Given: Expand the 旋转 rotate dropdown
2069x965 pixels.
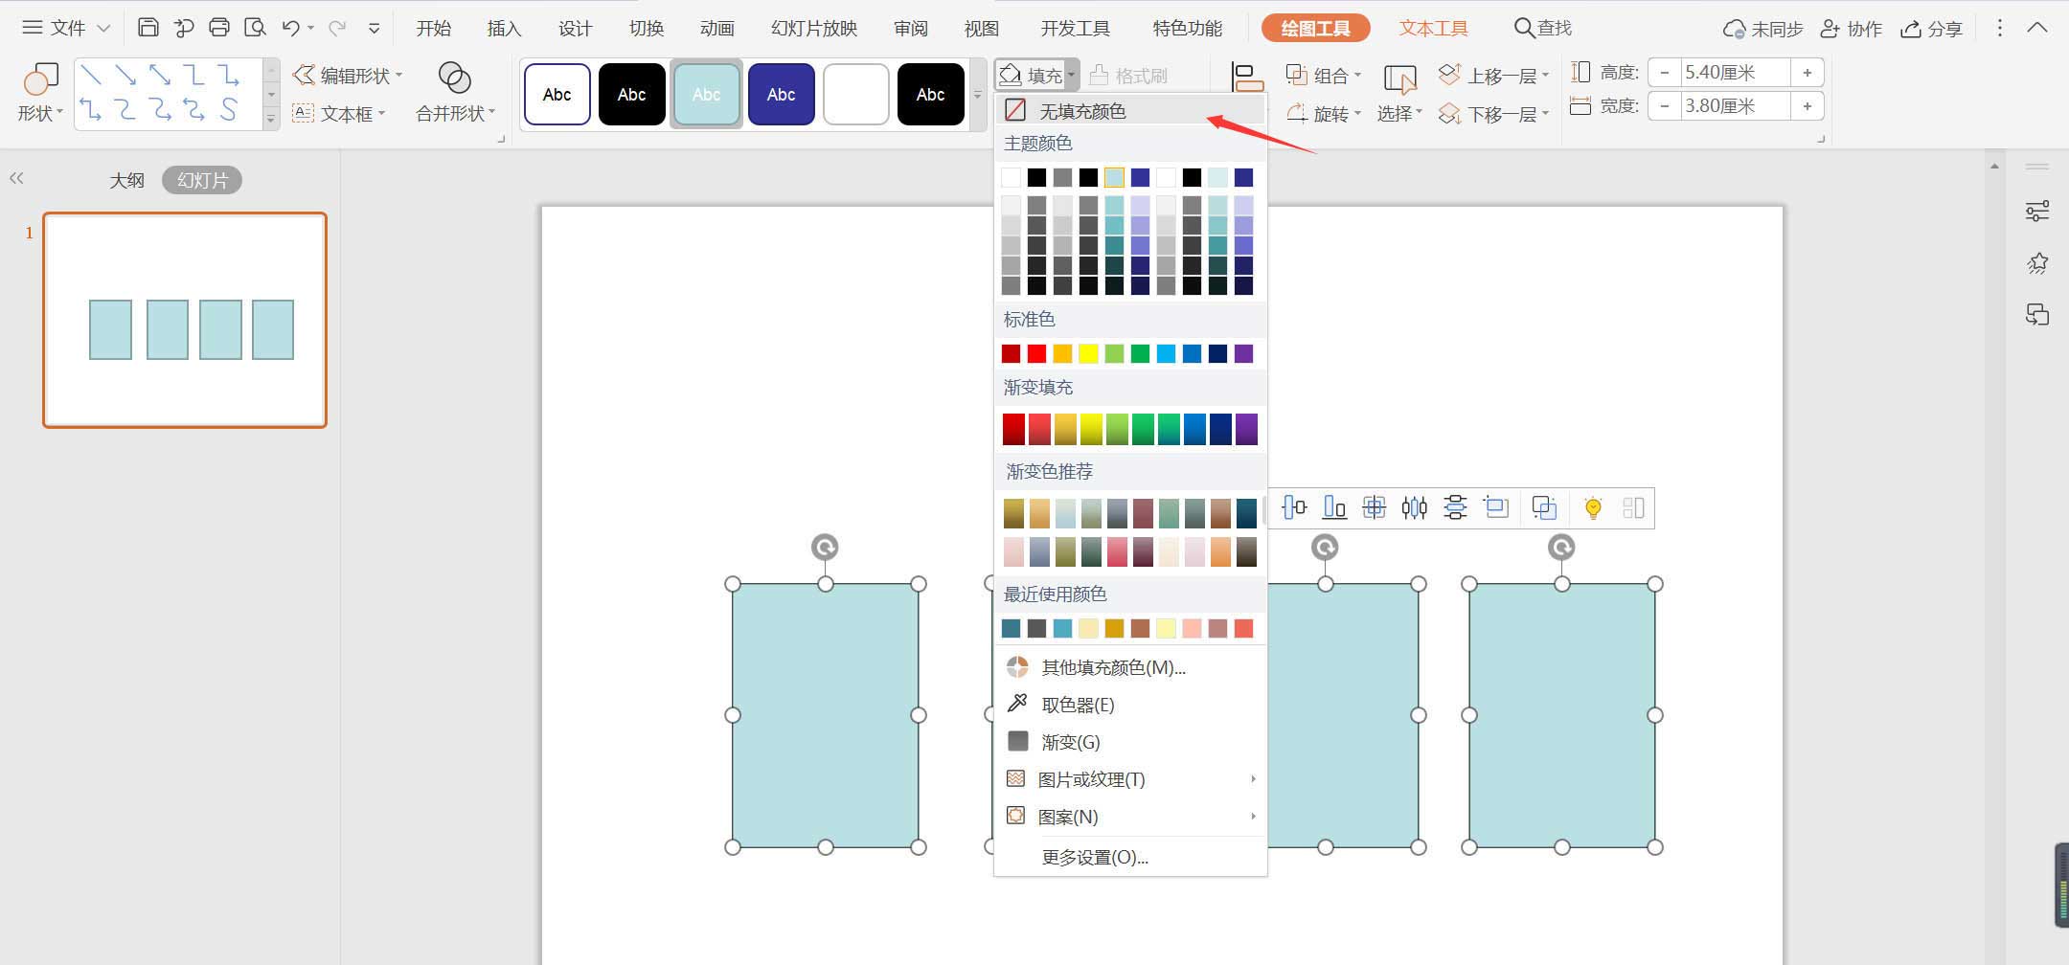Looking at the screenshot, I should point(1323,113).
